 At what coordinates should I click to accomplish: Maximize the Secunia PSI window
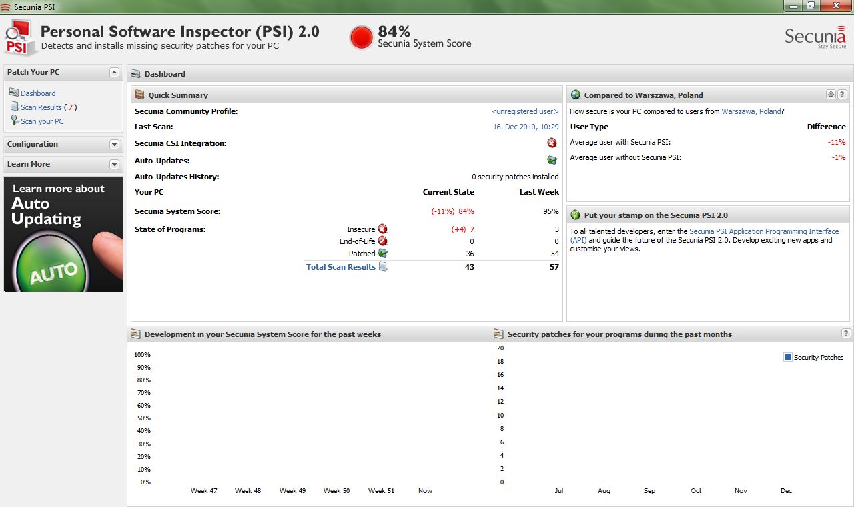[809, 5]
